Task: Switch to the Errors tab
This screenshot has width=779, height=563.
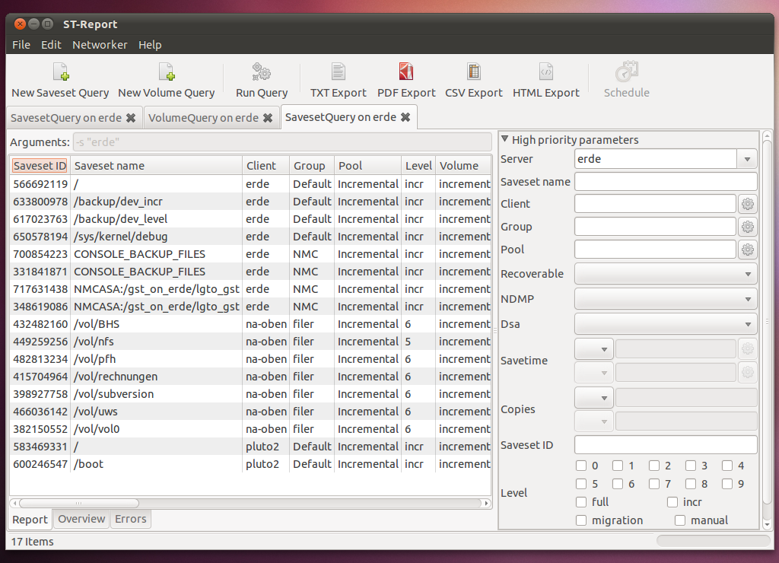Action: tap(131, 519)
